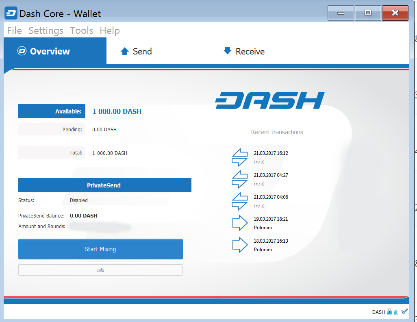Click the pending amount 0.00 DASH
The height and width of the screenshot is (322, 417).
tap(104, 130)
